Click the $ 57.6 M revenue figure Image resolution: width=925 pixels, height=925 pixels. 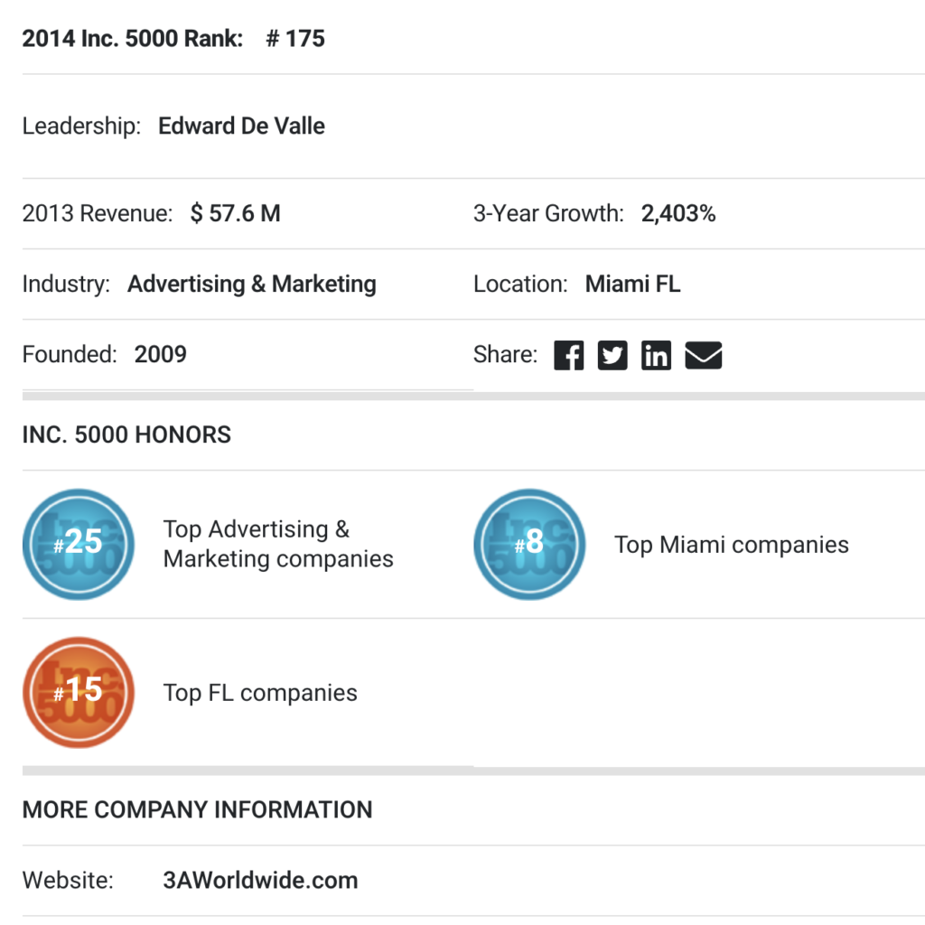[235, 213]
